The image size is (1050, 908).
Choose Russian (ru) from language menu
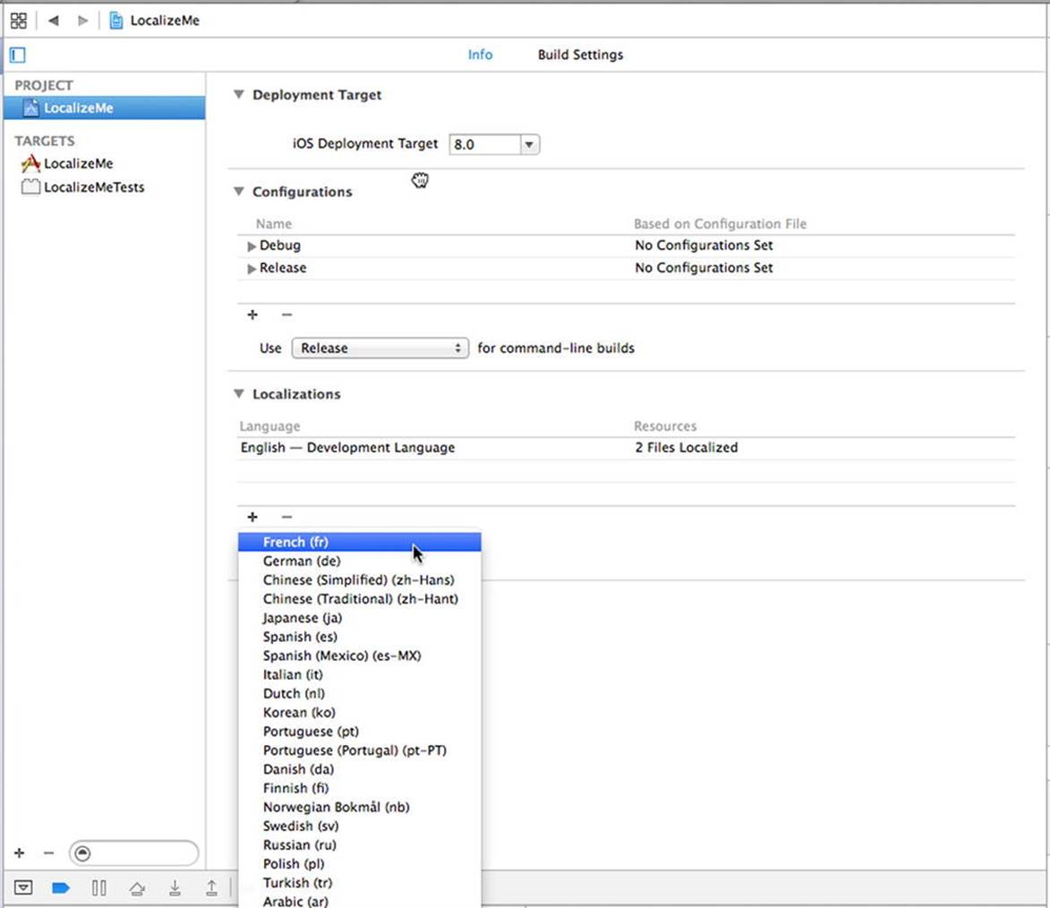360,845
